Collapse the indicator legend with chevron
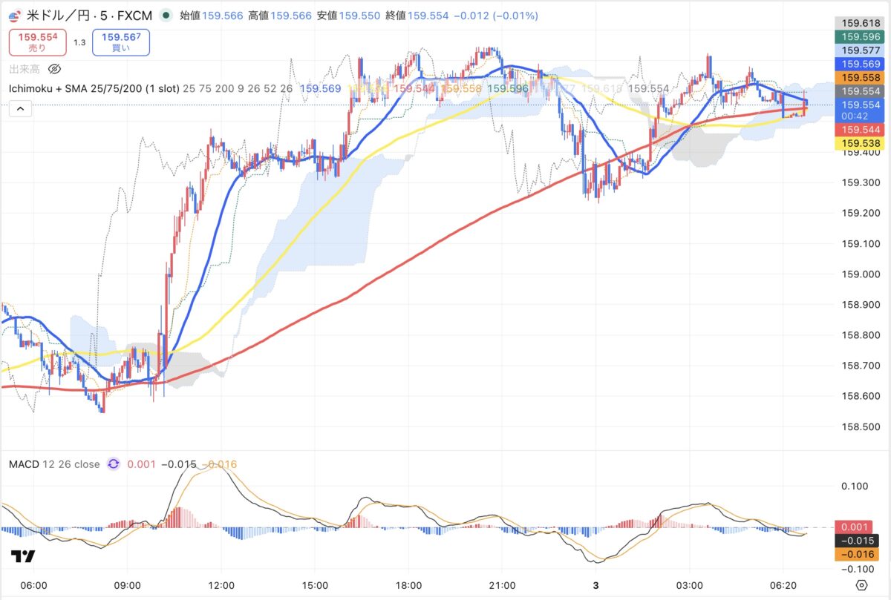 tap(20, 110)
